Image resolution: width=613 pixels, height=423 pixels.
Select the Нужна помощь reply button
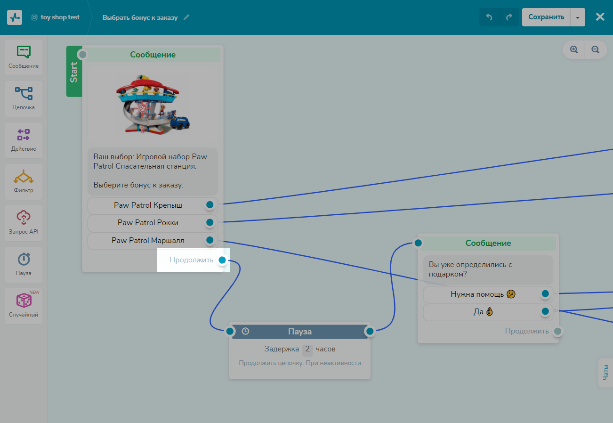pos(483,294)
